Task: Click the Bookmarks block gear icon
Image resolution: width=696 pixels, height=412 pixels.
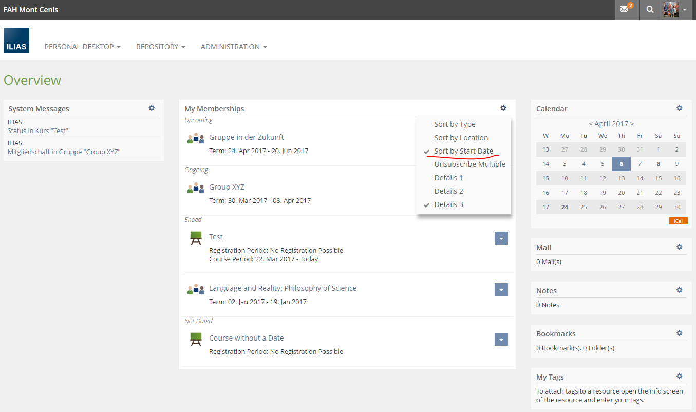Action: (x=679, y=333)
